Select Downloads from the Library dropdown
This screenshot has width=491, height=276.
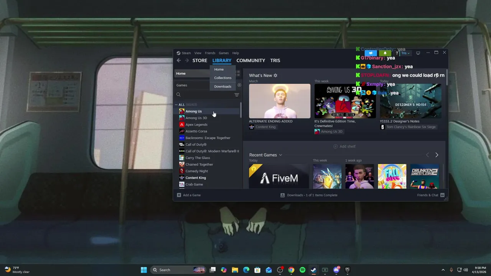point(223,86)
